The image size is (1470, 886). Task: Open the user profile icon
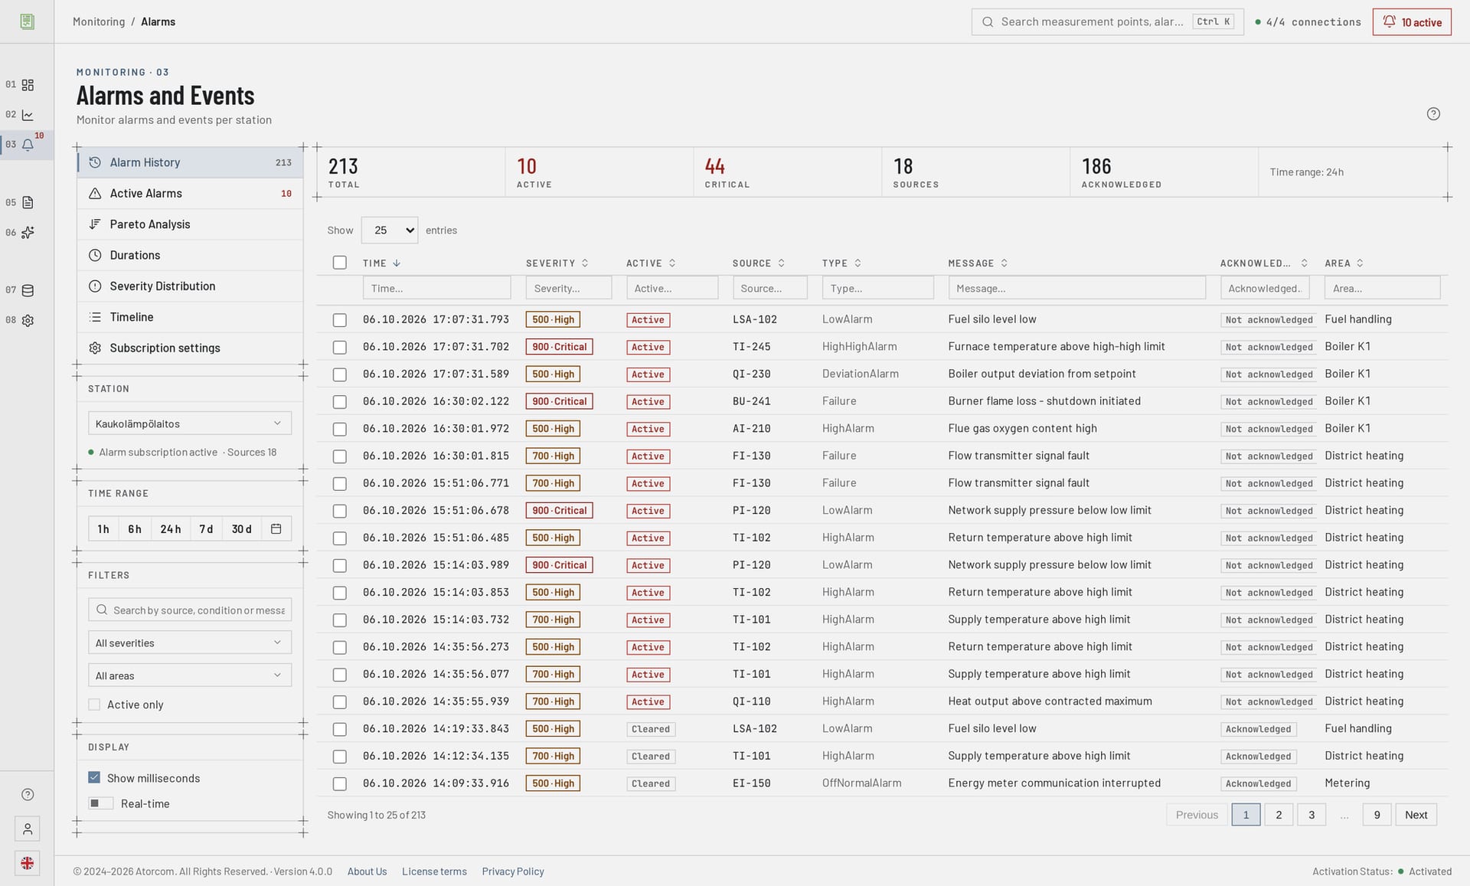click(x=28, y=829)
